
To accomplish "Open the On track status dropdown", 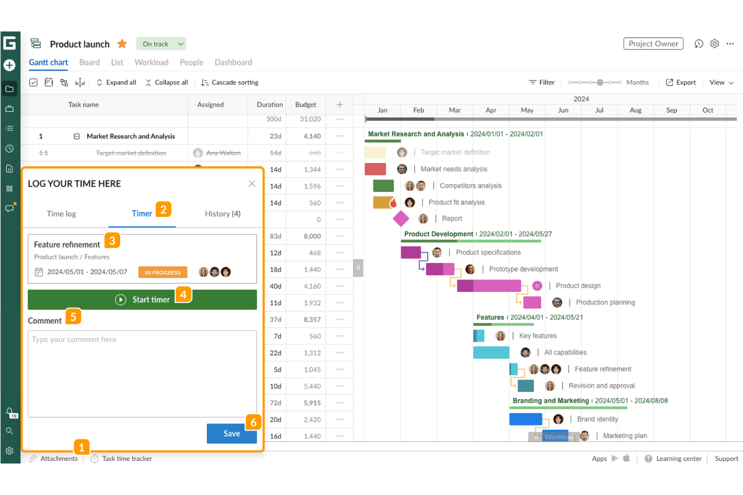I will click(161, 44).
